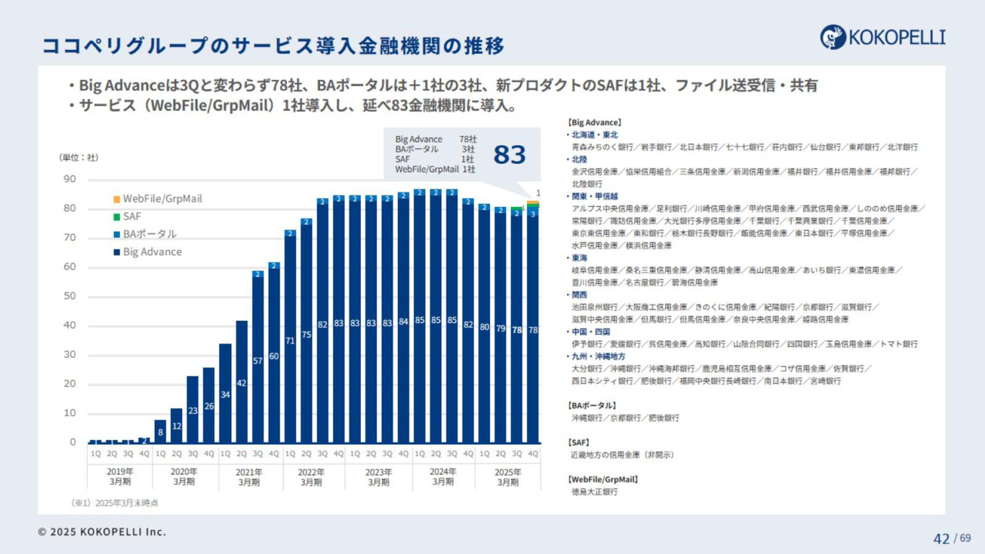Click bank name トマト銀行

pyautogui.click(x=898, y=344)
